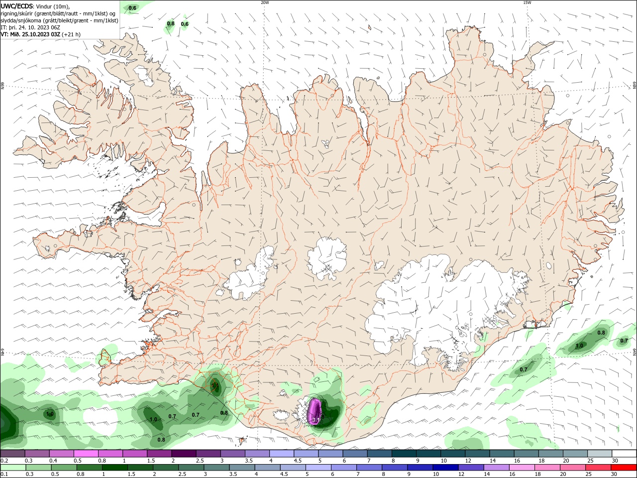Click the 'slydda/snjókoma (grátt/bleikt/grænt - mm/1klst)' line
637x478 pixels.
[x=60, y=20]
